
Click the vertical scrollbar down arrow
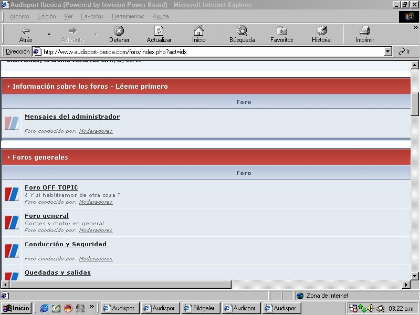pos(414,276)
